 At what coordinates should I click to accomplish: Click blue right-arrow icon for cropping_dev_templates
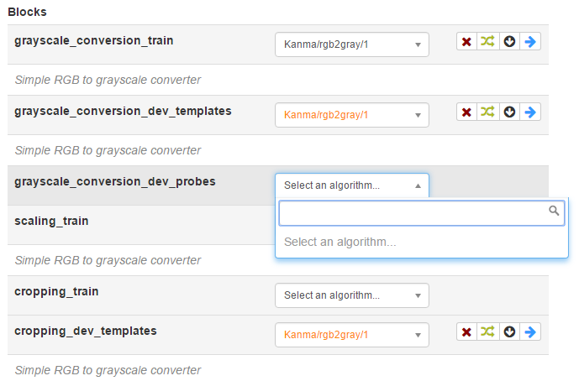(x=530, y=332)
